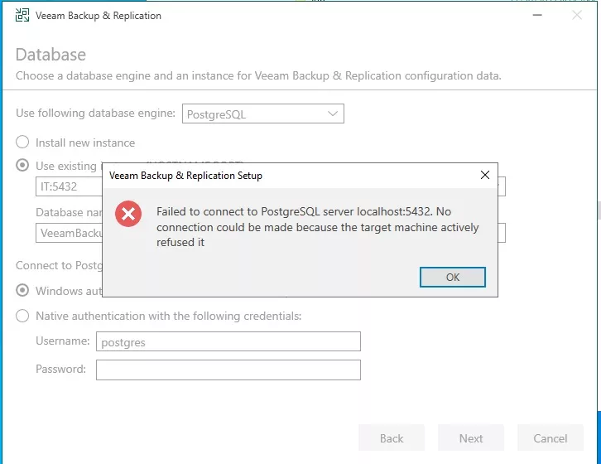
Task: Click the Veeam logo icon in title bar
Action: point(22,16)
